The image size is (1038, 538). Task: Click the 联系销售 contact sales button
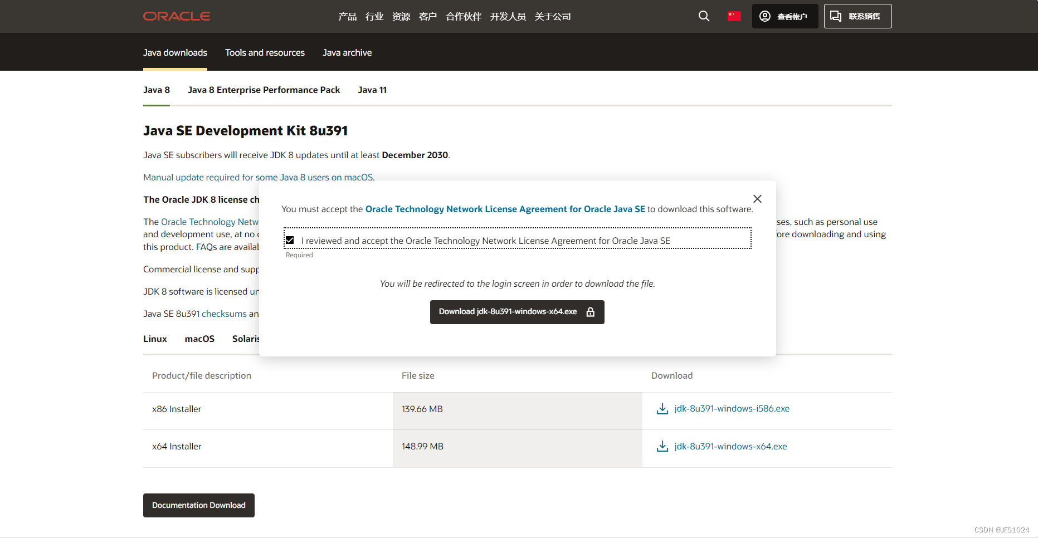[x=858, y=16]
